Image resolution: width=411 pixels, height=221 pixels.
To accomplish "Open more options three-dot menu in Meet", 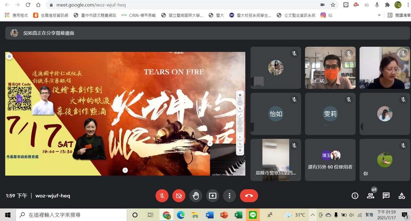I will point(229,196).
